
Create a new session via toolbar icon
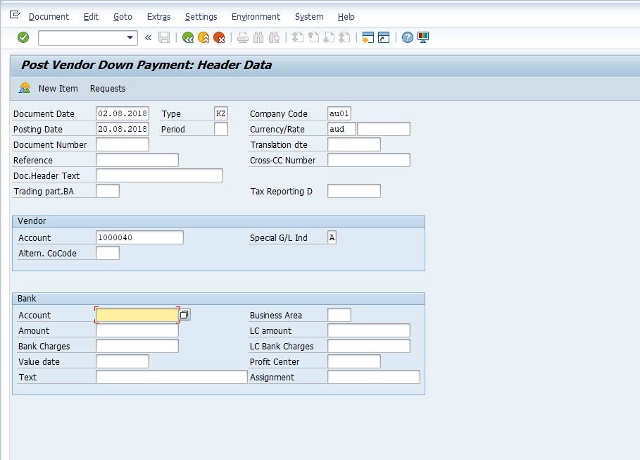point(368,37)
